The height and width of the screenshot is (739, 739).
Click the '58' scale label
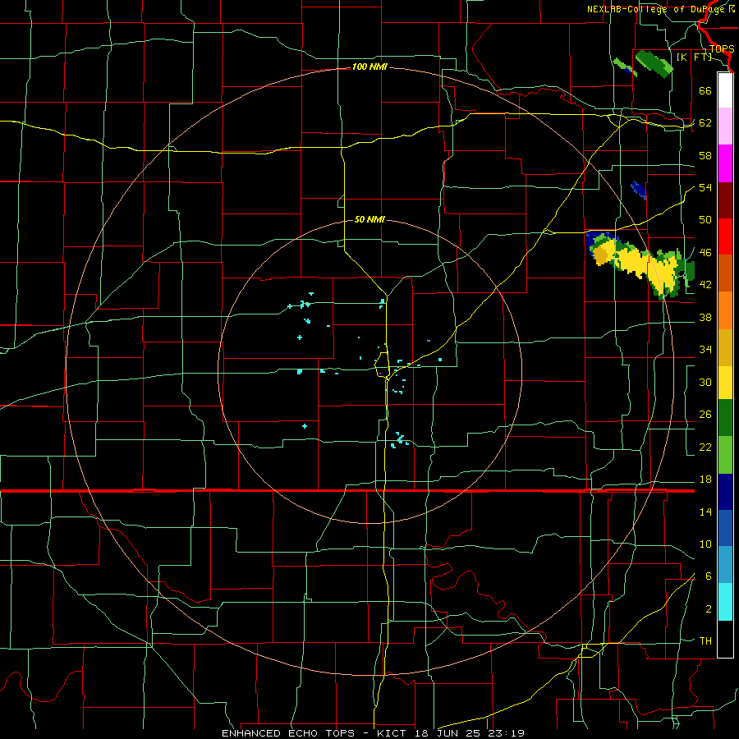coord(705,155)
